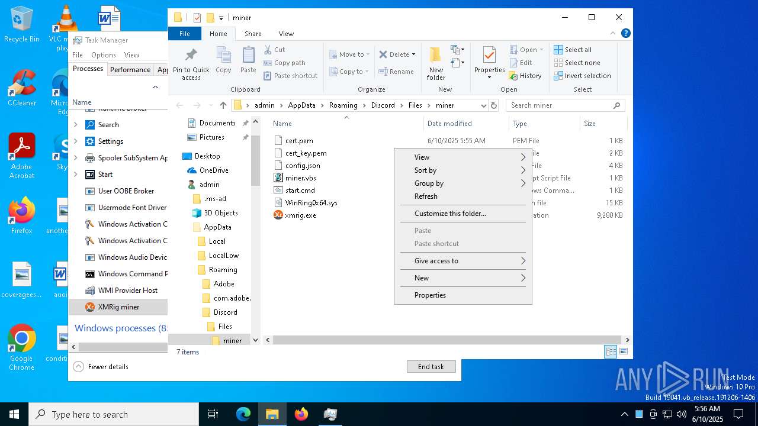Click the Search miner field
Viewport: 758px width, 426px height.
566,105
